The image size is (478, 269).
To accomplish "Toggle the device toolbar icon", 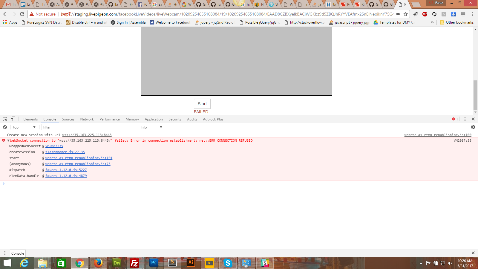I will pyautogui.click(x=13, y=119).
